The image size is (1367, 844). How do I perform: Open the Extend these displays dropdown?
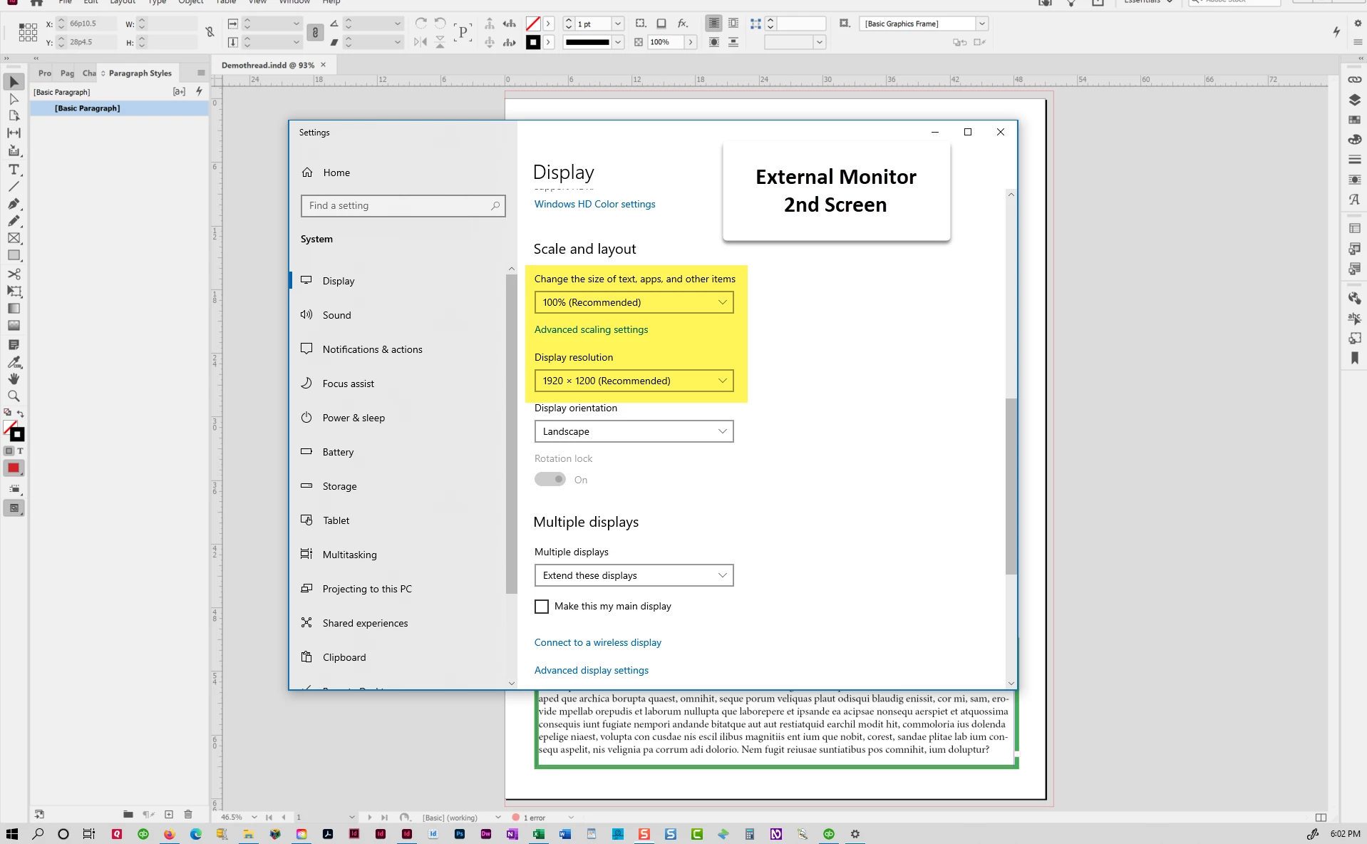pyautogui.click(x=634, y=575)
